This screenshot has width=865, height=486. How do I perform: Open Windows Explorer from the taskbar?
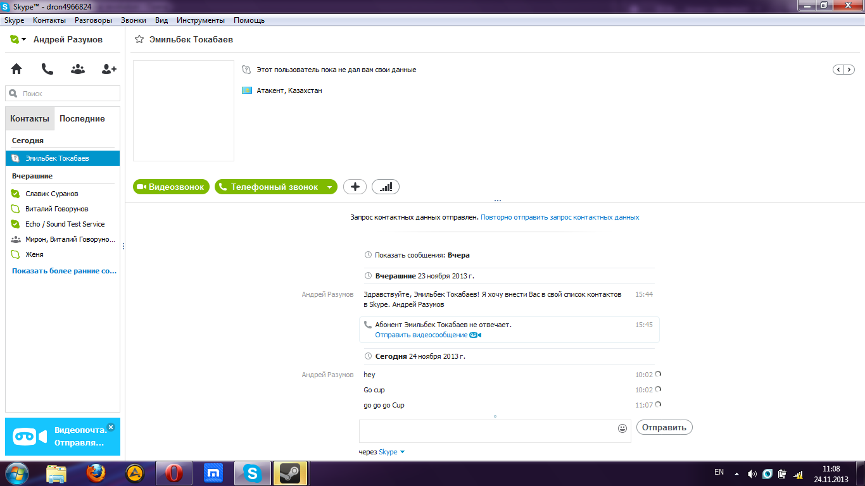point(56,473)
